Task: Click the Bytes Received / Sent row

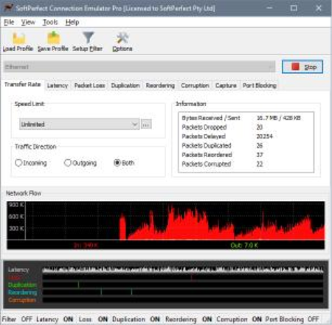Action: (246, 118)
